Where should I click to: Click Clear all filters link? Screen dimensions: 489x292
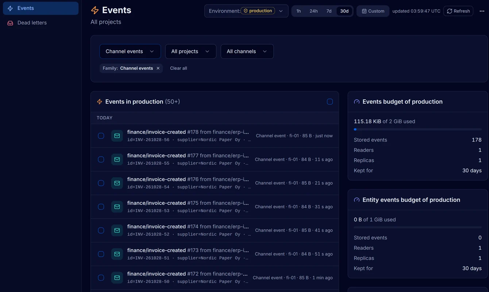pos(178,68)
